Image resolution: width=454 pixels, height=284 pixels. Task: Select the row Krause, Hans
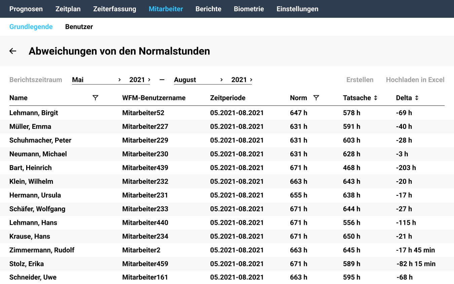[x=227, y=236]
